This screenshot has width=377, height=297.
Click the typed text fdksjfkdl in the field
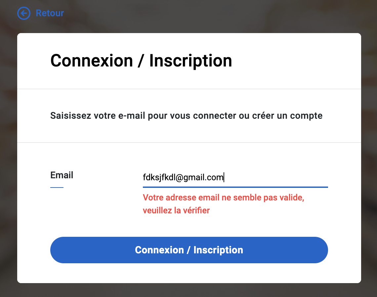click(159, 178)
